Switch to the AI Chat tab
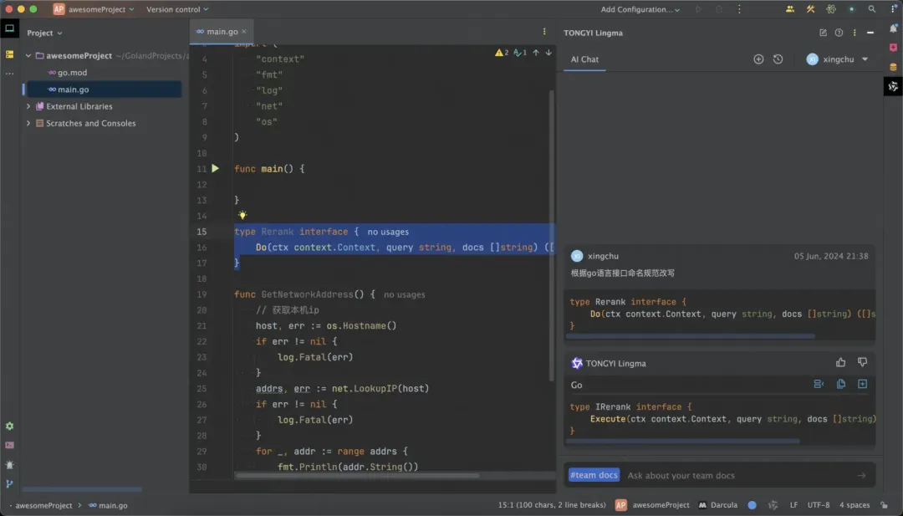 [584, 59]
